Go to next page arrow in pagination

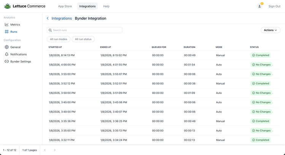pyautogui.click(x=55, y=150)
